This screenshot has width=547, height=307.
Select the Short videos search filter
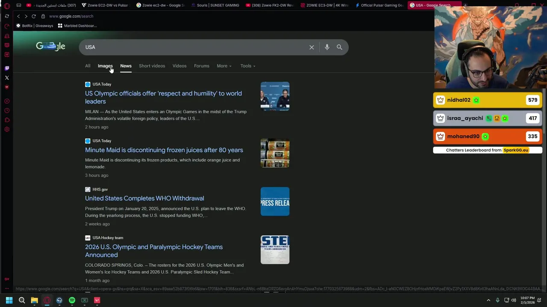(152, 66)
